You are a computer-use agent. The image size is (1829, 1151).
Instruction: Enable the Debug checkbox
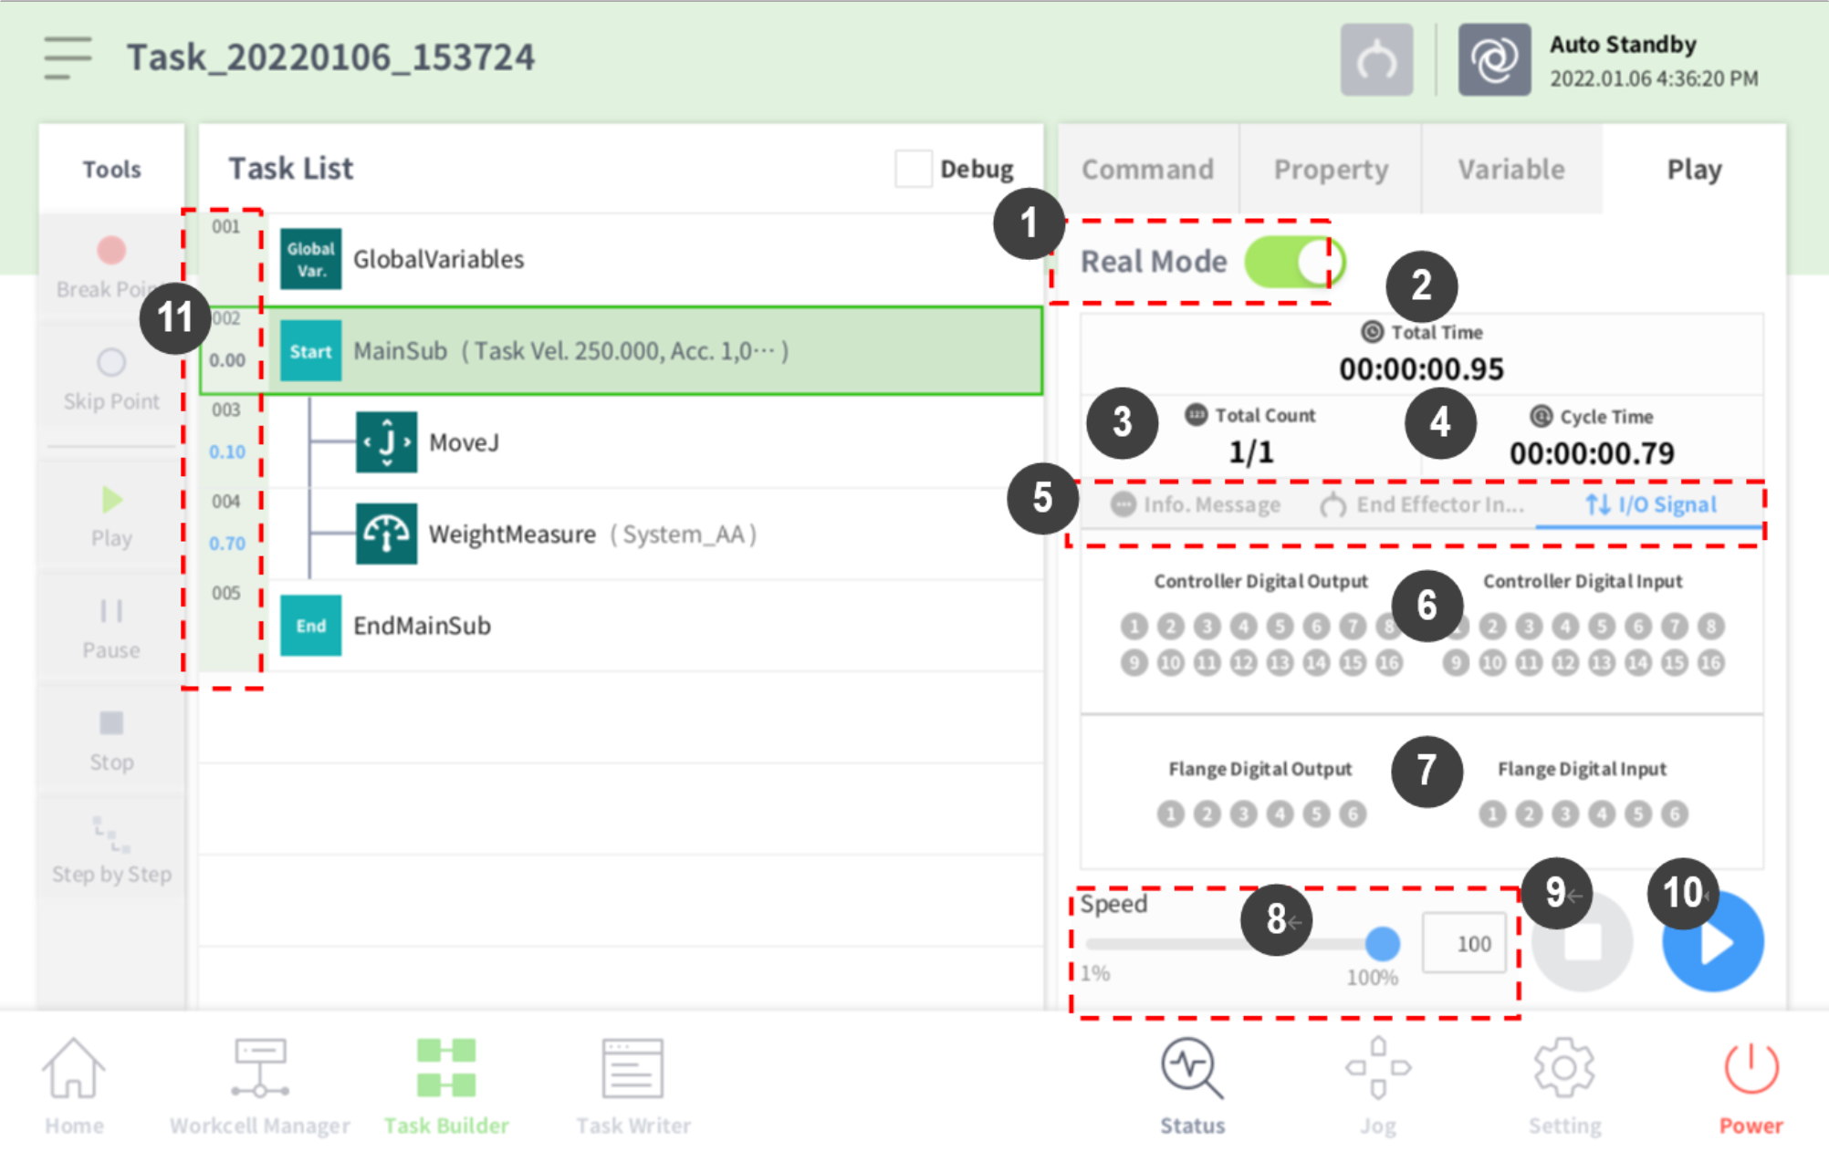tap(913, 169)
